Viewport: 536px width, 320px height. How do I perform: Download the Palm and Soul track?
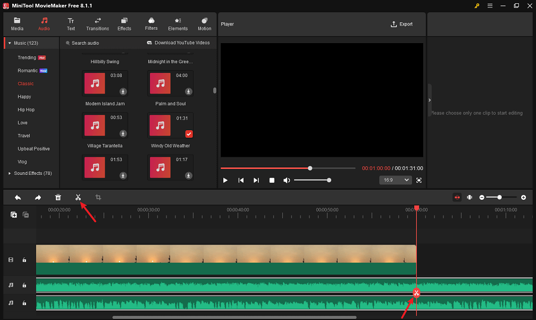188,91
